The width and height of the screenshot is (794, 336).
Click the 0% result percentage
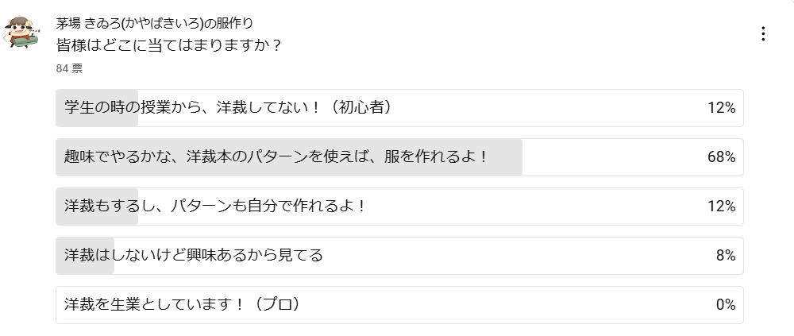point(725,305)
